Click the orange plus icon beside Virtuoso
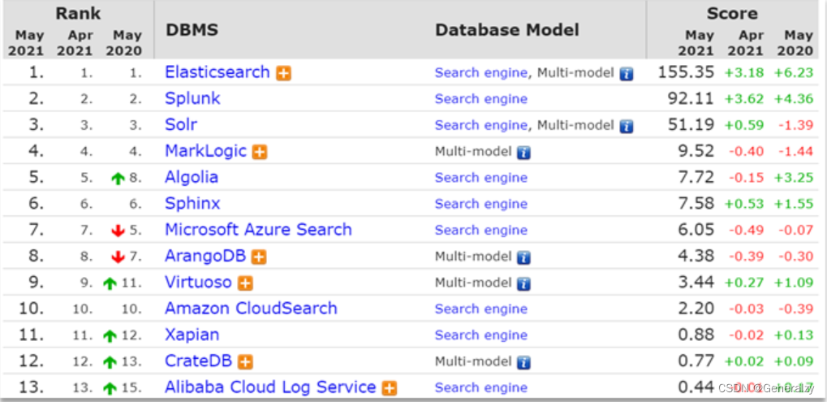The width and height of the screenshot is (827, 402). [x=245, y=283]
